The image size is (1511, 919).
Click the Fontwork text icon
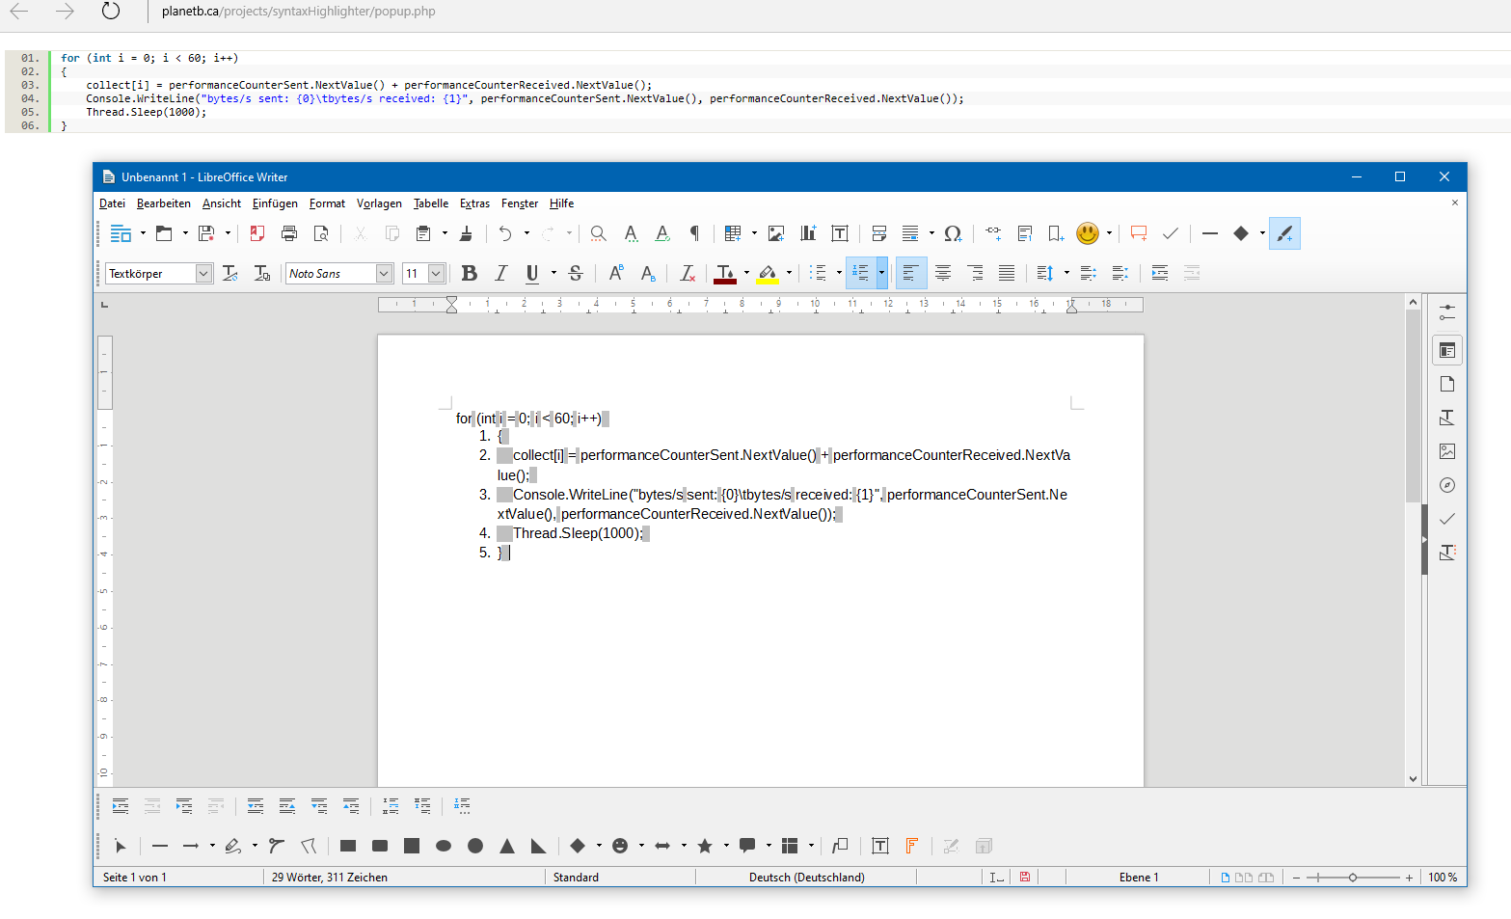pyautogui.click(x=911, y=846)
